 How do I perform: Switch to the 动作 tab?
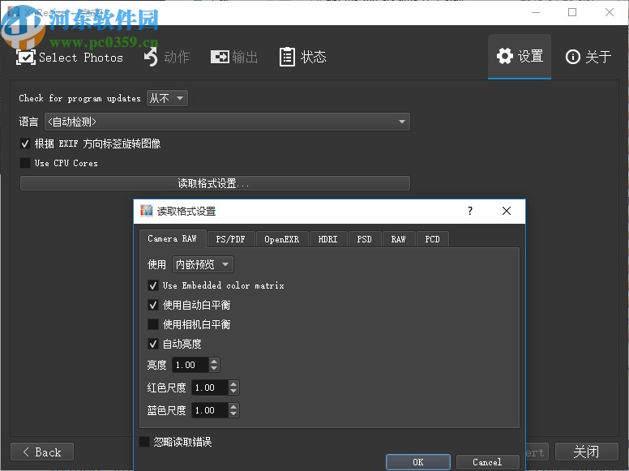pyautogui.click(x=166, y=57)
